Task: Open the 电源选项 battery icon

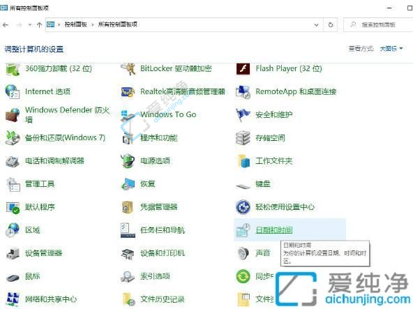Action: 128,161
